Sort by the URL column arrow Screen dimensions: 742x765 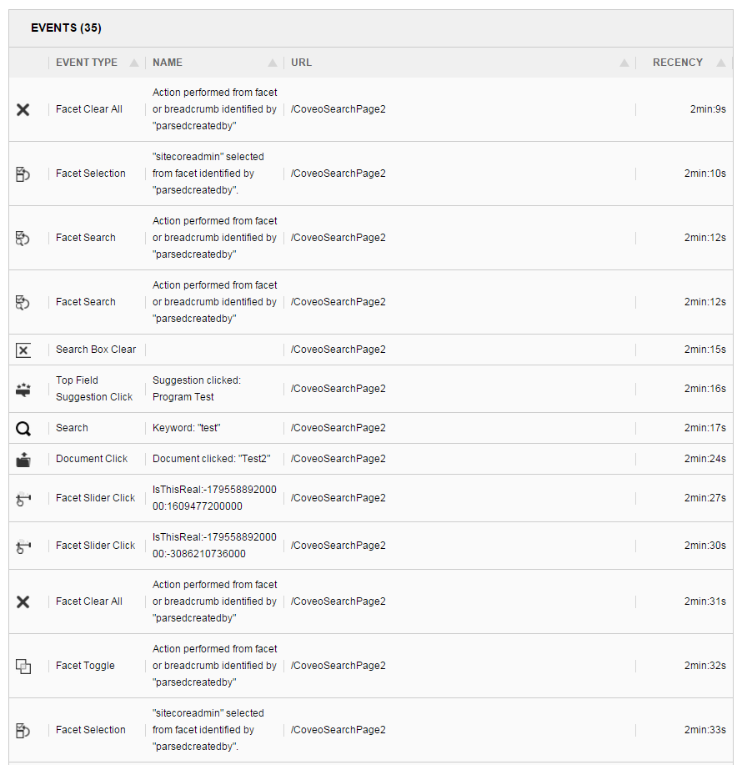623,62
